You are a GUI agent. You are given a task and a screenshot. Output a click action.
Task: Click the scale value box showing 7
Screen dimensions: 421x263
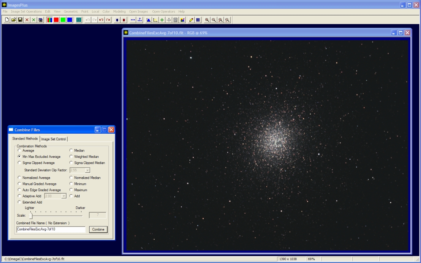[98, 215]
